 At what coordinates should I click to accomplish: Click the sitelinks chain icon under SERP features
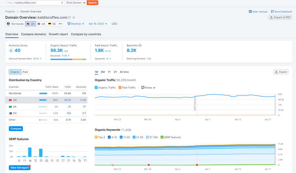click(x=25, y=160)
